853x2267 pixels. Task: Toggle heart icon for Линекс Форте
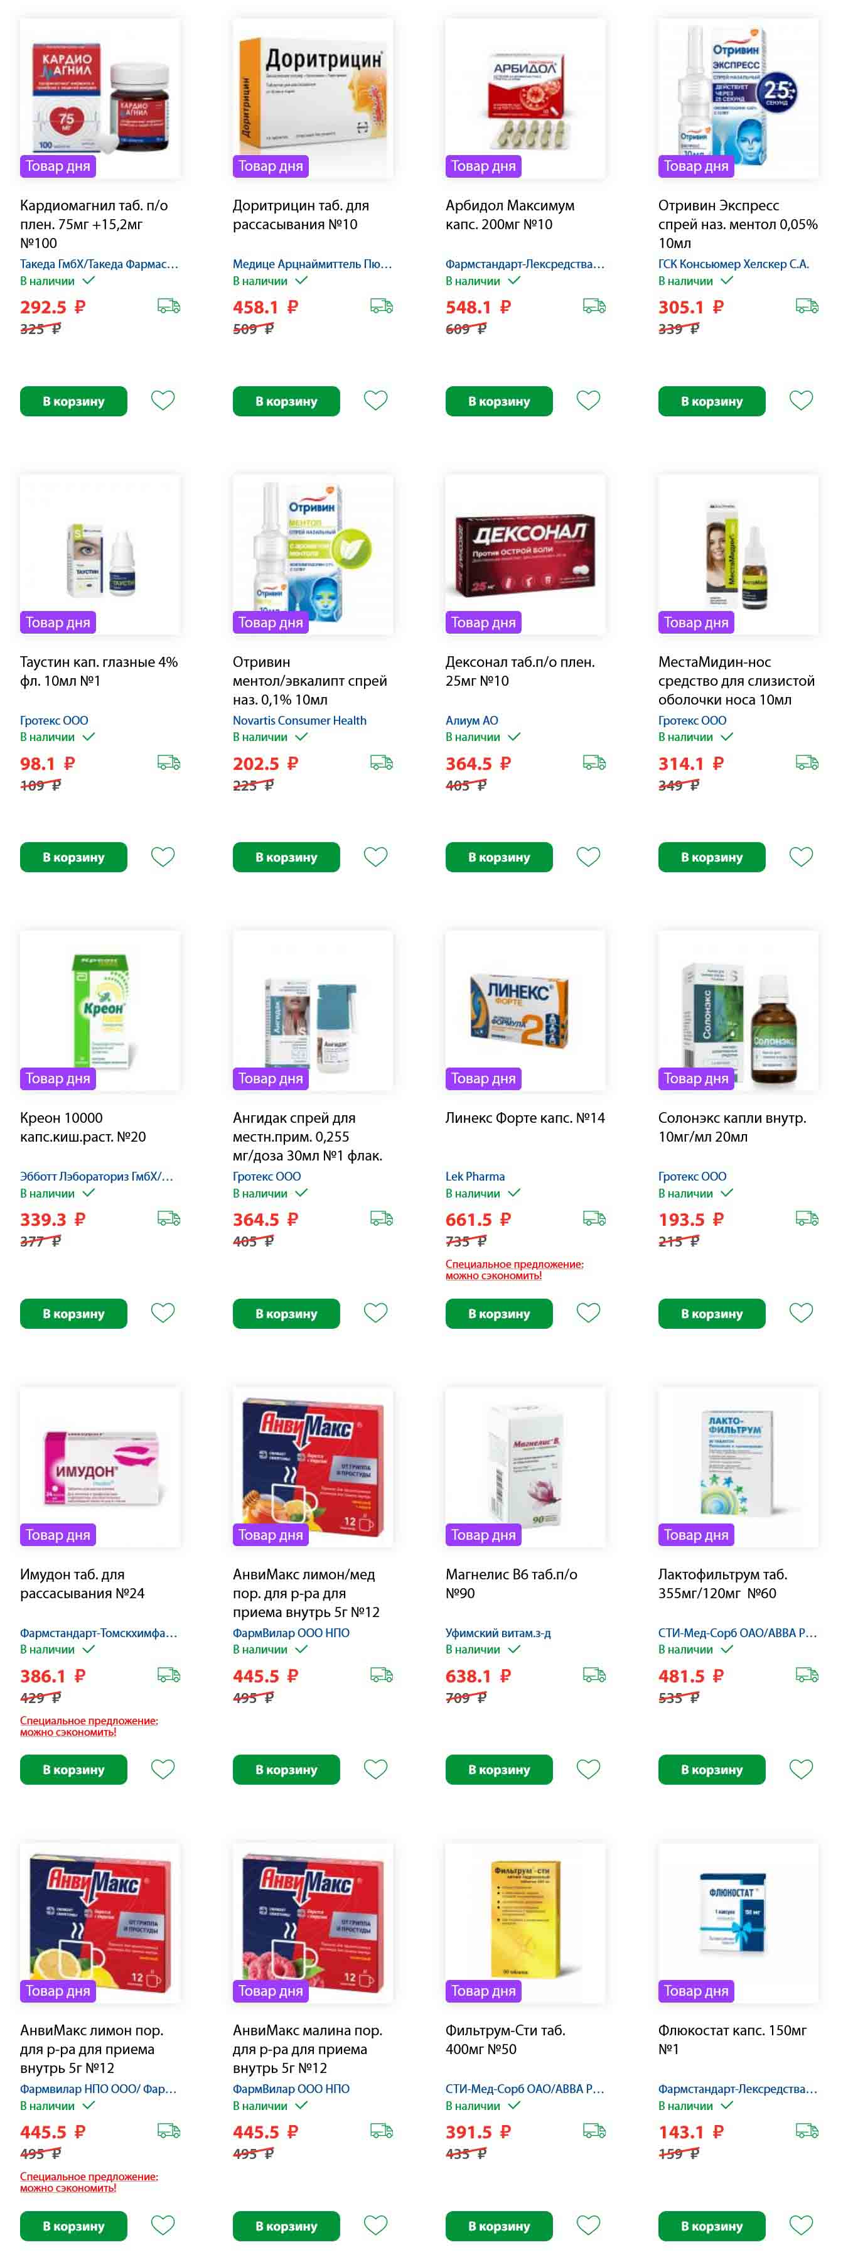588,1312
